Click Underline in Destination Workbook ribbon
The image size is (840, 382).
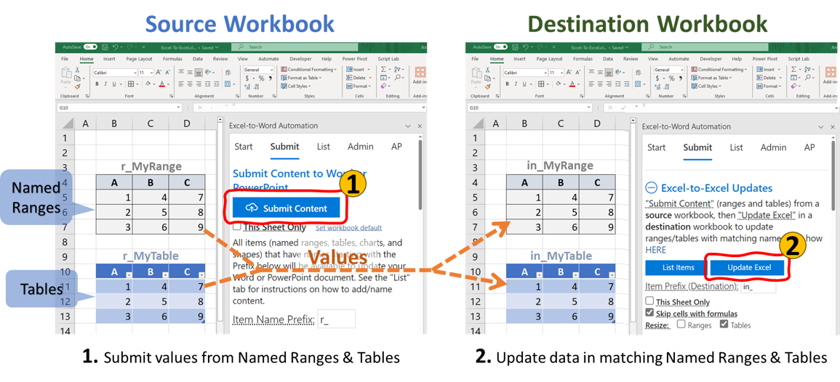pyautogui.click(x=524, y=84)
